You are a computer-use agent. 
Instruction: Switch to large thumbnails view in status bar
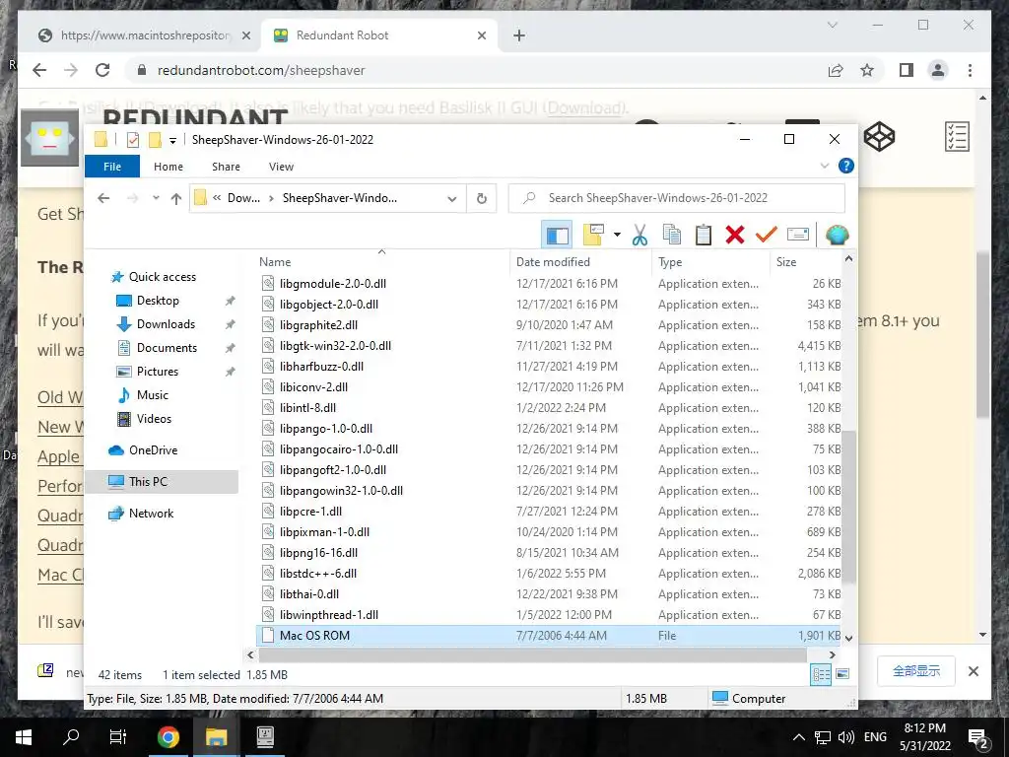pos(842,674)
